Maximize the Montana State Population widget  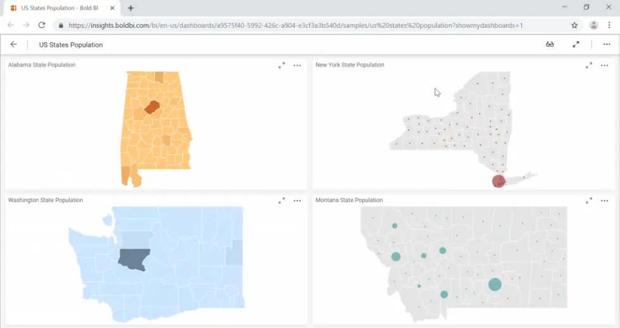point(589,200)
